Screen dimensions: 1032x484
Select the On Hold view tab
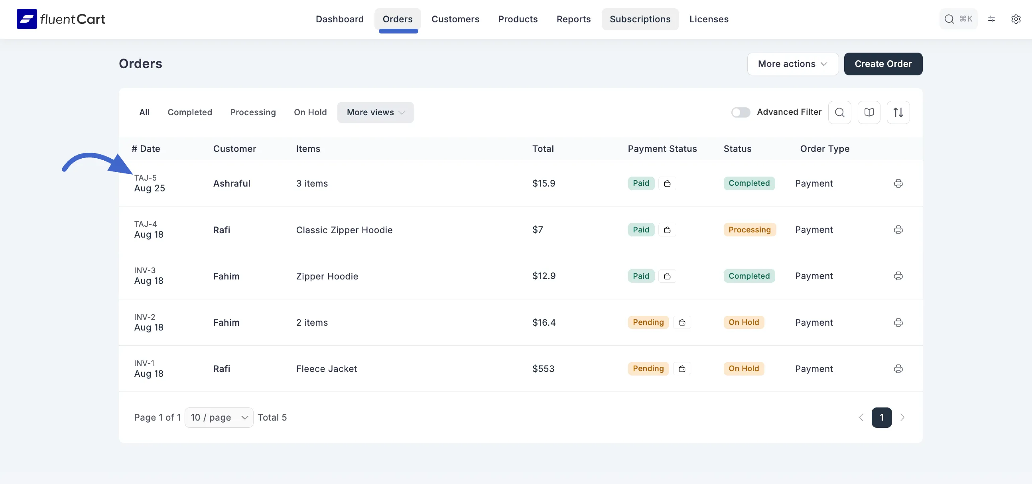(x=310, y=112)
